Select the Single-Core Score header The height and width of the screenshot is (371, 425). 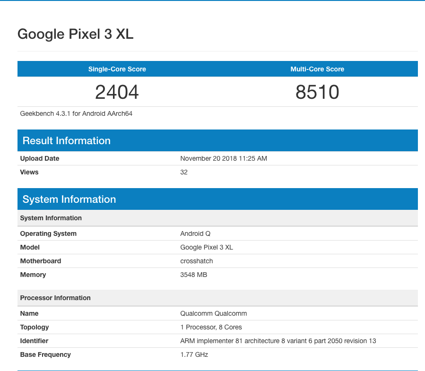click(x=117, y=69)
